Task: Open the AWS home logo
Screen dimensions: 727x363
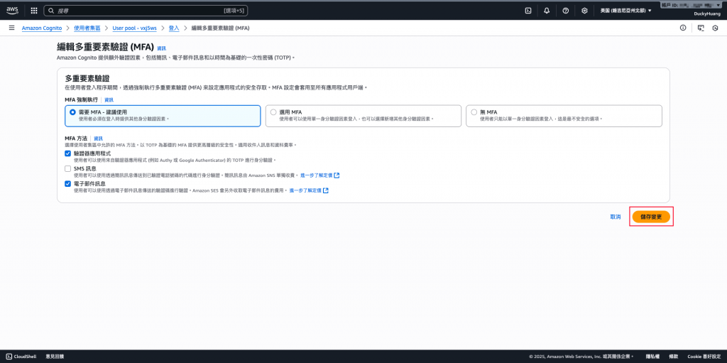Action: (x=12, y=10)
